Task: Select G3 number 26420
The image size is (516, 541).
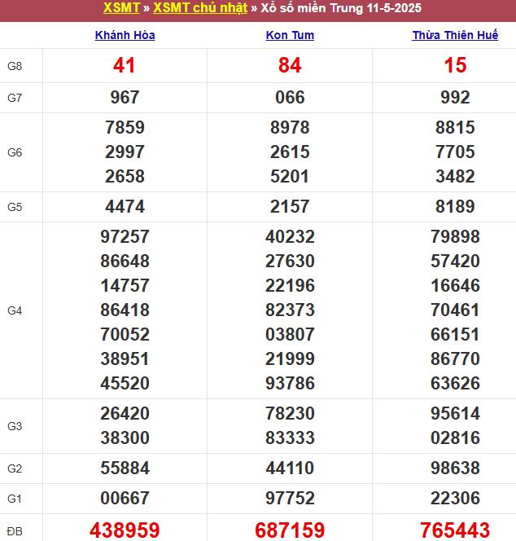Action: tap(125, 413)
